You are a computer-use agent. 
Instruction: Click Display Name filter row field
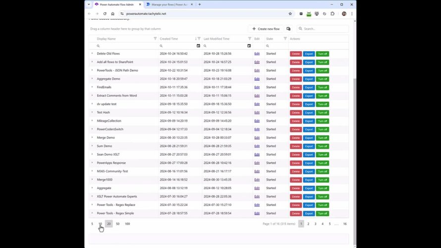(126, 46)
